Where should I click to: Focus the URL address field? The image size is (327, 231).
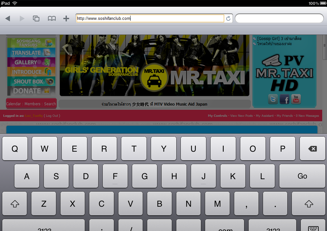(150, 18)
